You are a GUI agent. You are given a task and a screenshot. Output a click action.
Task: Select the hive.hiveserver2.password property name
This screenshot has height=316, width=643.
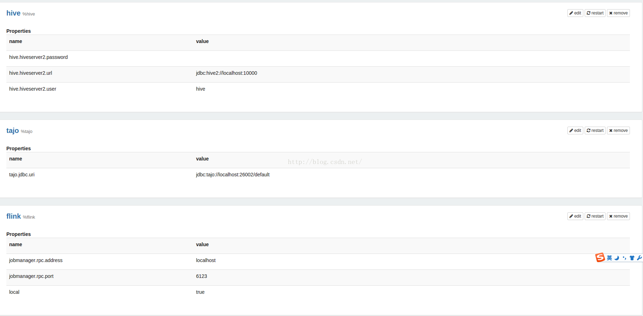point(39,57)
